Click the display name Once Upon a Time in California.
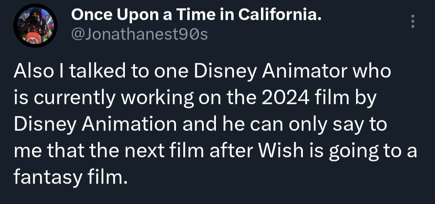 (x=196, y=15)
